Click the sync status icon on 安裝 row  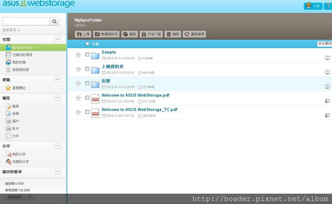(327, 86)
